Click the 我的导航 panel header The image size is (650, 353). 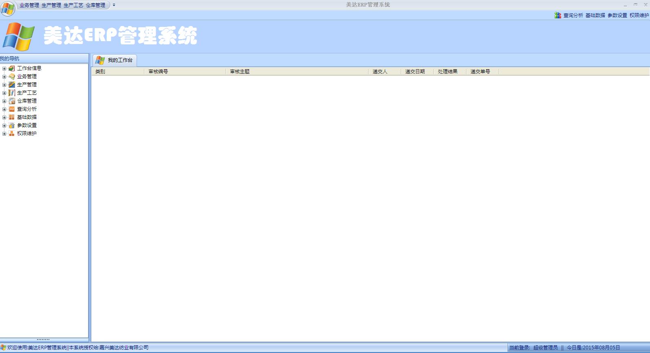44,59
